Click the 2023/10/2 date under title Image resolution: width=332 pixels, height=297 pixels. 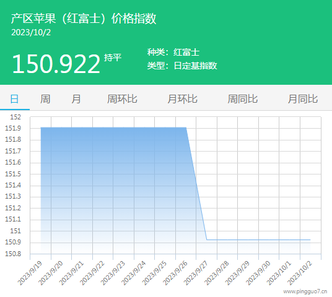[31, 32]
